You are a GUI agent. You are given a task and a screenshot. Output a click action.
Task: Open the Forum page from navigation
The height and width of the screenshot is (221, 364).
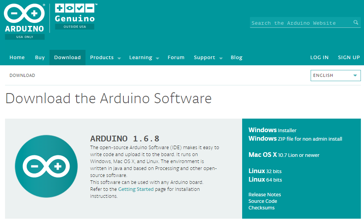(176, 57)
